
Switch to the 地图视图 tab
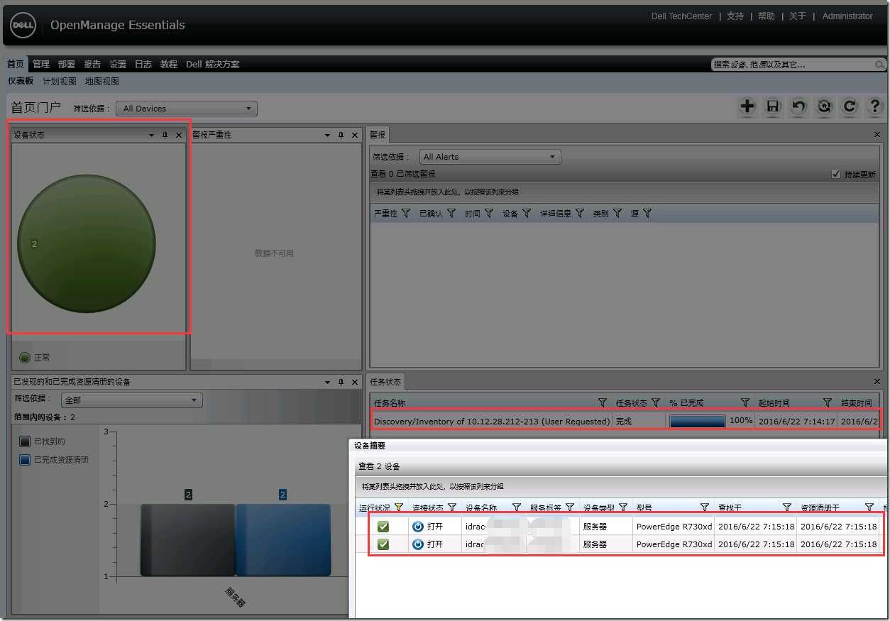[x=102, y=81]
